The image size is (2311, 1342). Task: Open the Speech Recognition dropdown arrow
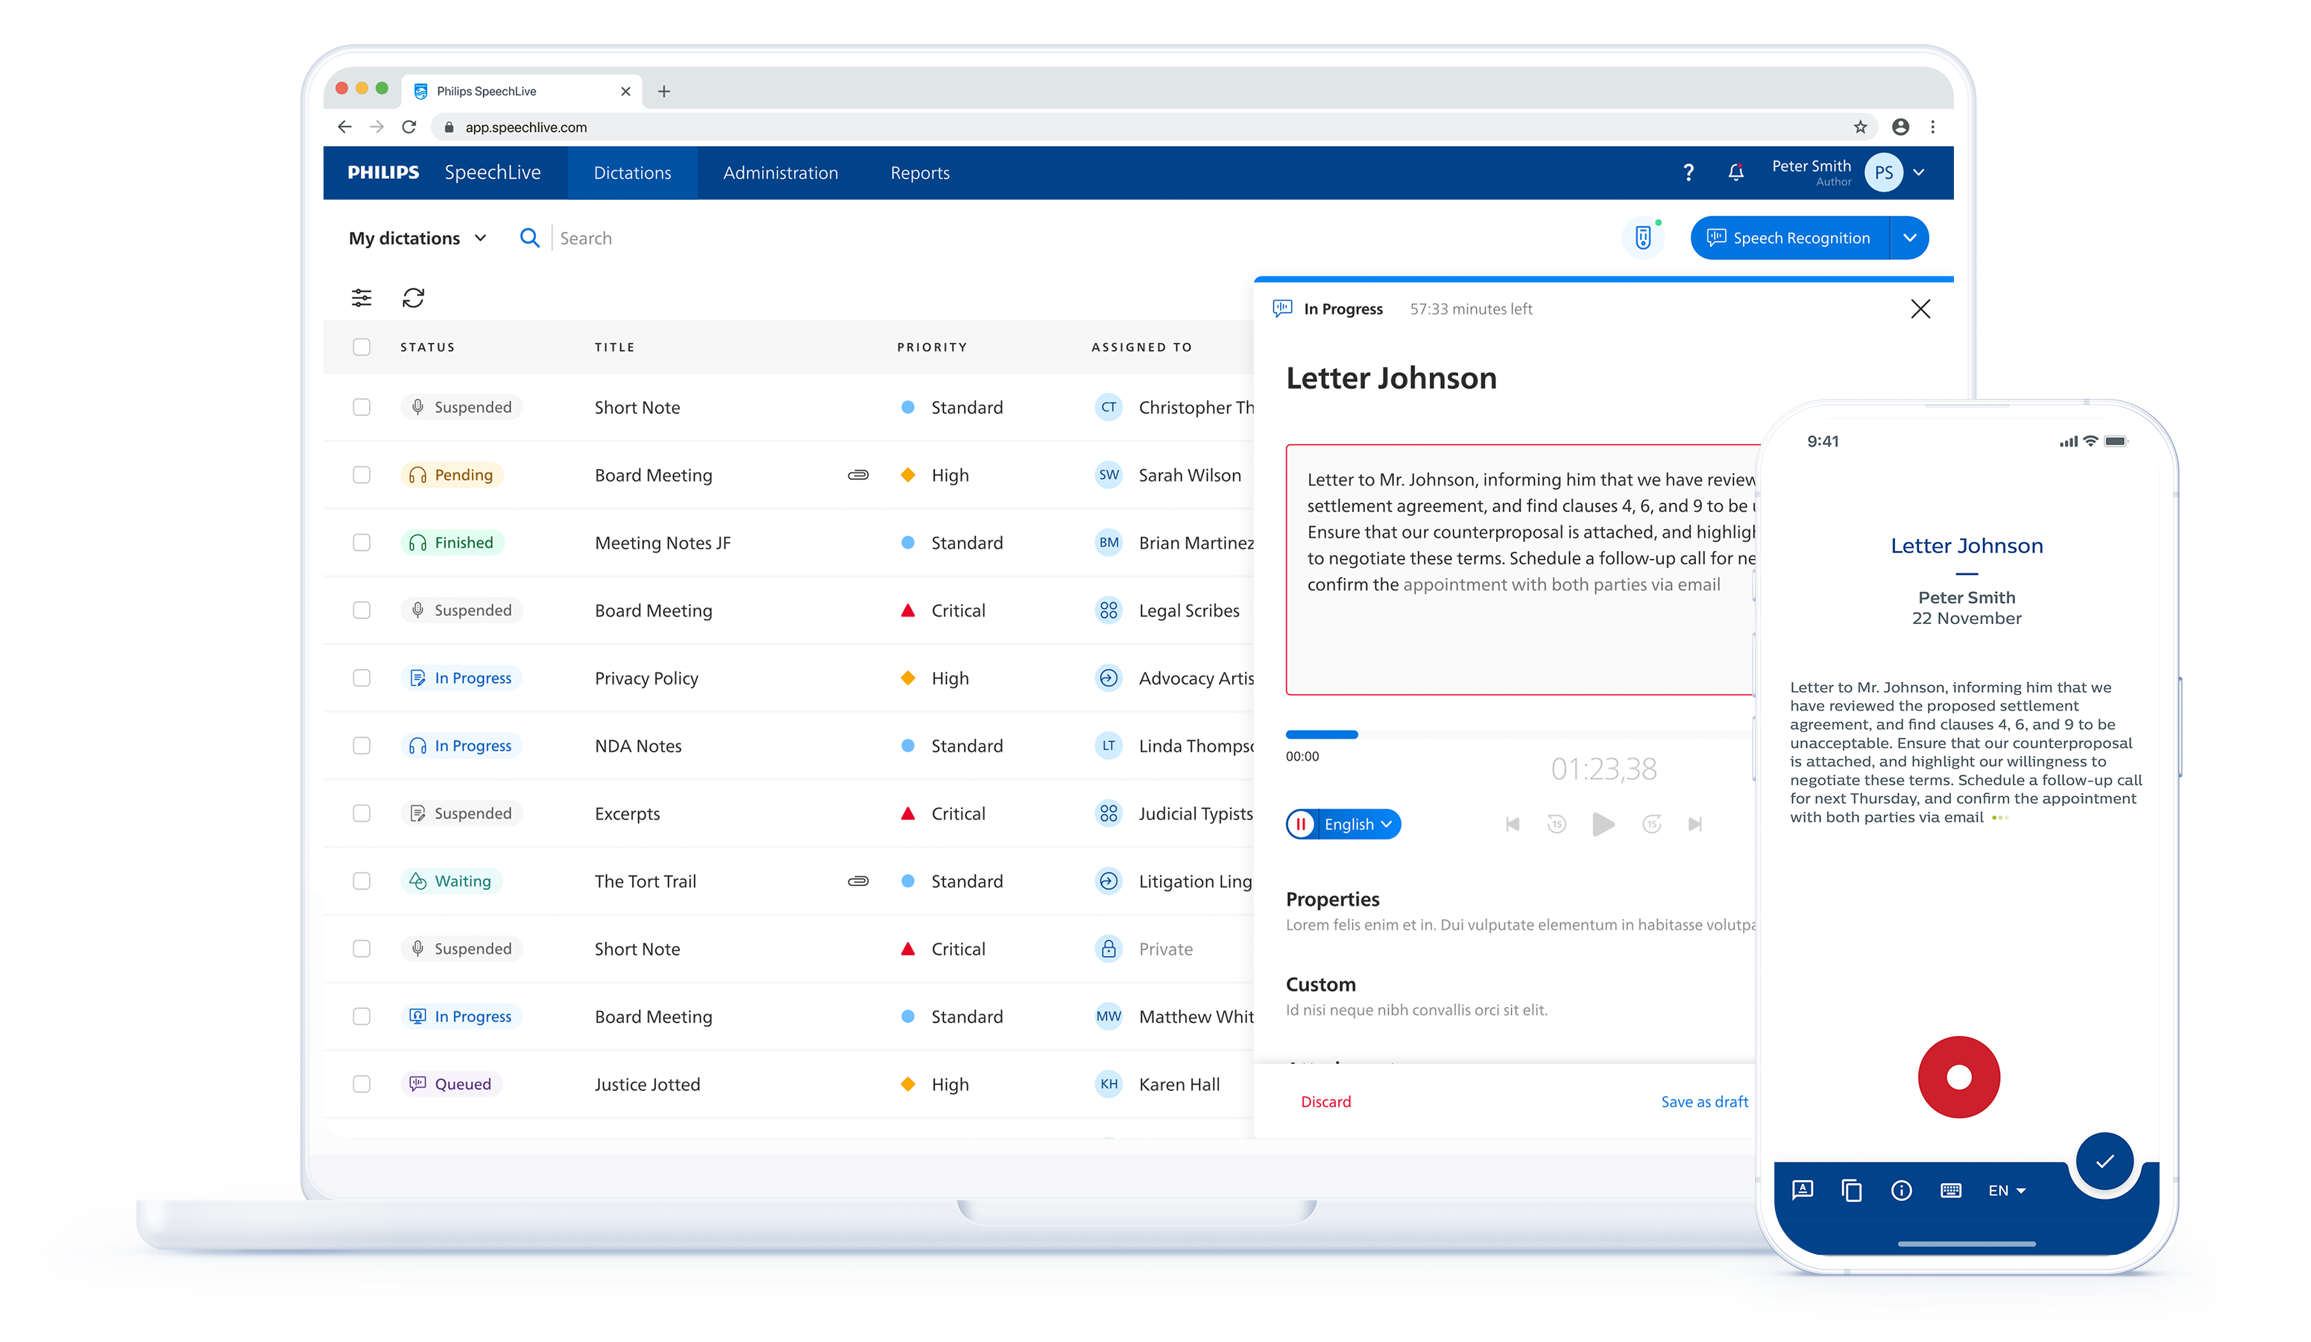pos(1909,239)
